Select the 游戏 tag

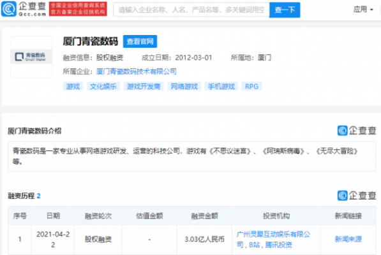73,86
